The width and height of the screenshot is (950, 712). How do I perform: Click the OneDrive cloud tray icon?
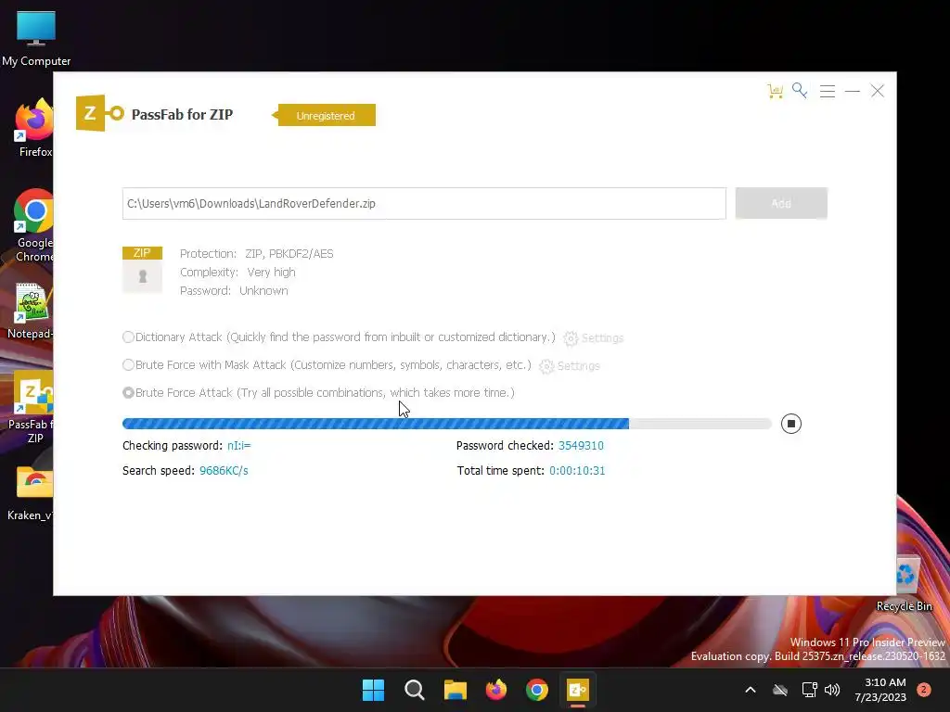[x=780, y=690]
